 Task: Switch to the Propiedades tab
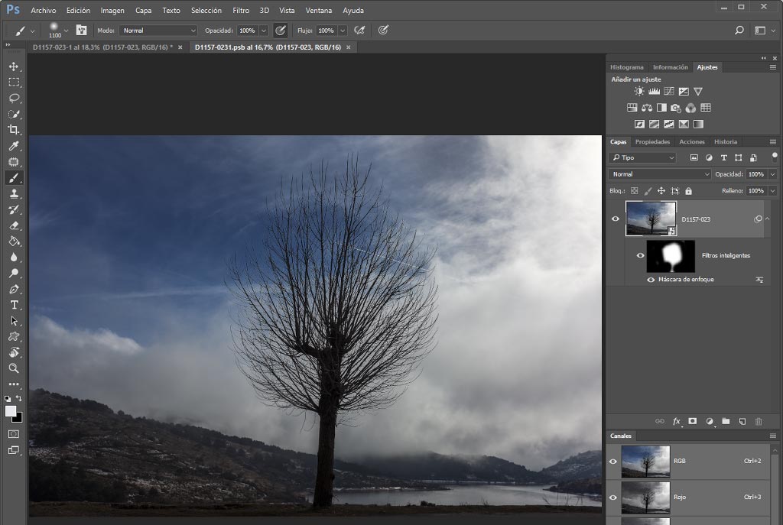point(652,141)
